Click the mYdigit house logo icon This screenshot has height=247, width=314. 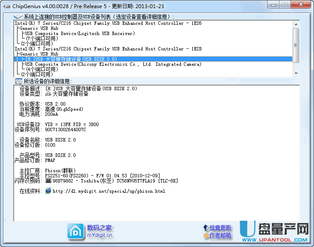coord(76,231)
